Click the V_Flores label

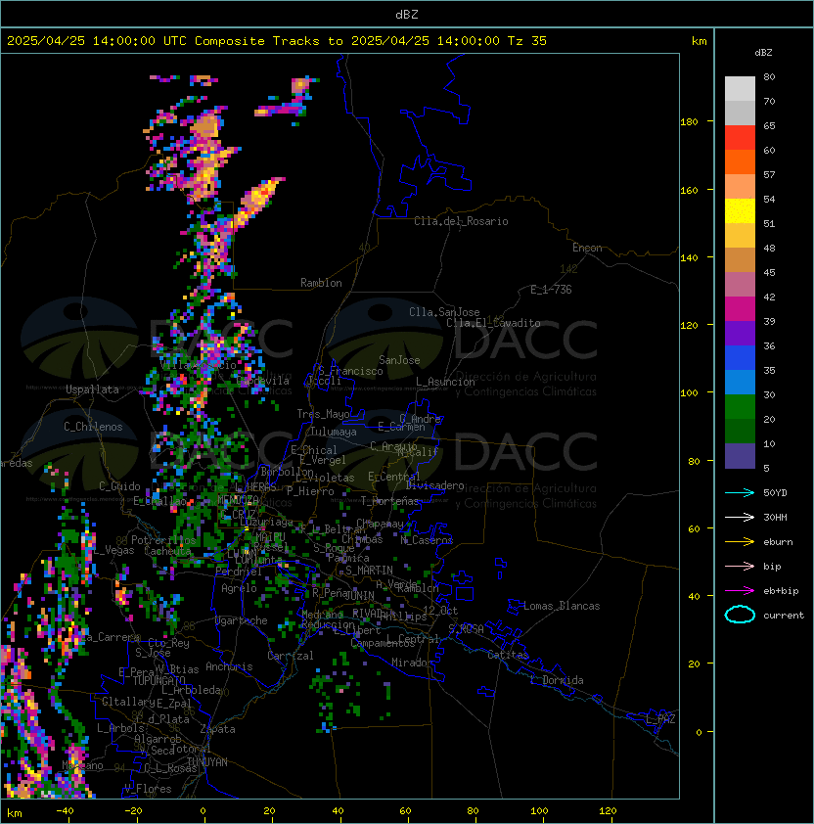click(x=148, y=789)
